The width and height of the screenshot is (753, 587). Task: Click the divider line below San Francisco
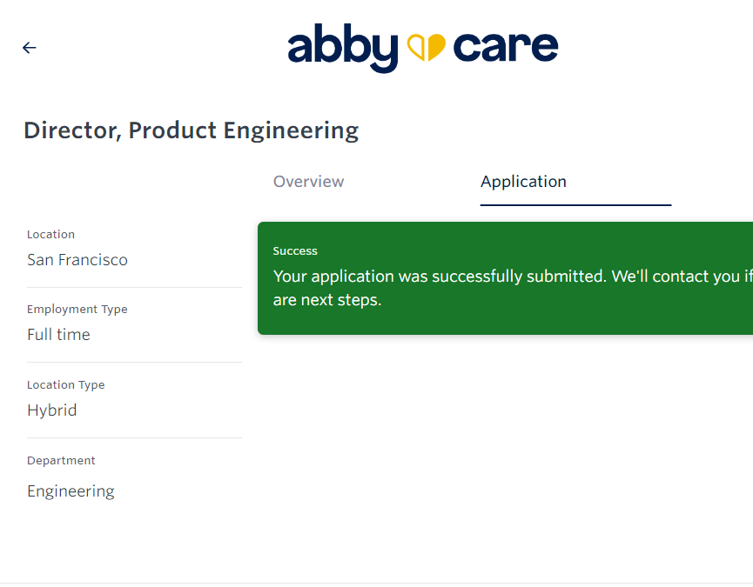point(134,287)
